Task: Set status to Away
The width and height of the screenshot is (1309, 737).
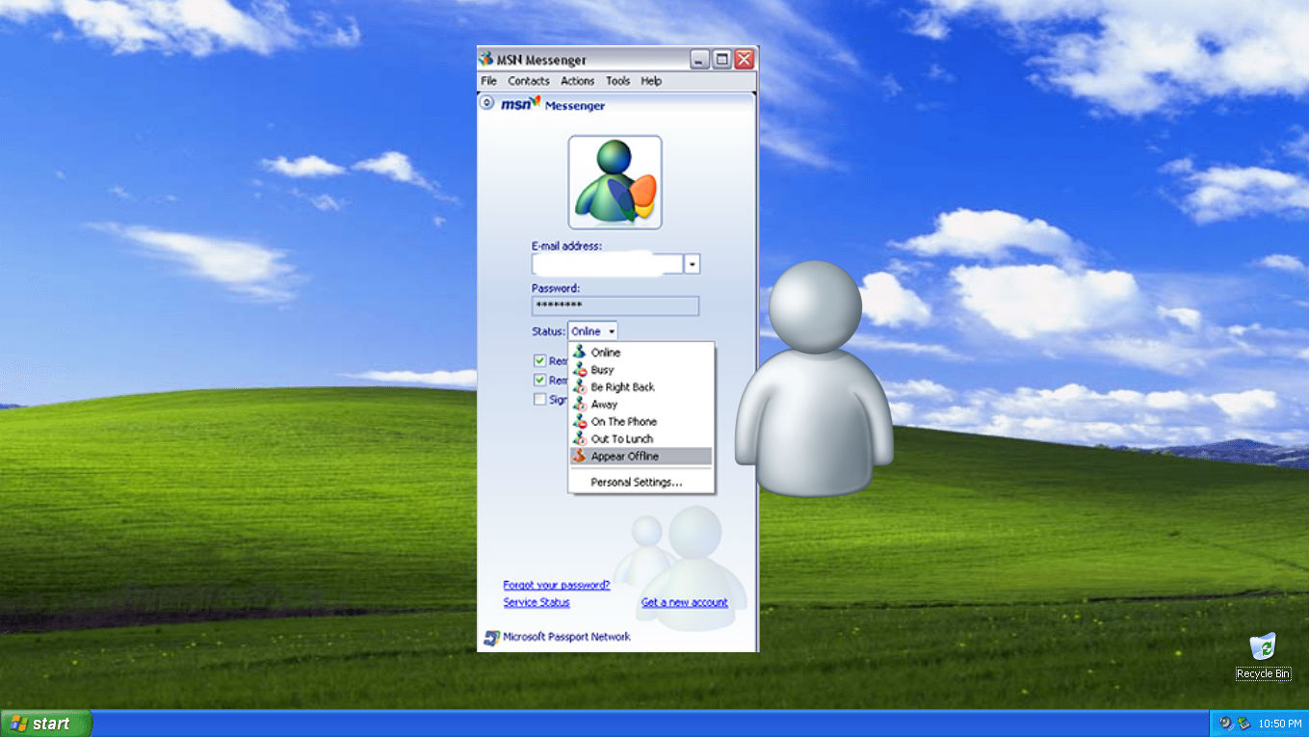Action: tap(641, 405)
